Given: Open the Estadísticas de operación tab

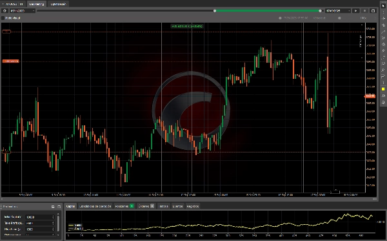Looking at the screenshot, I should click(x=95, y=206).
